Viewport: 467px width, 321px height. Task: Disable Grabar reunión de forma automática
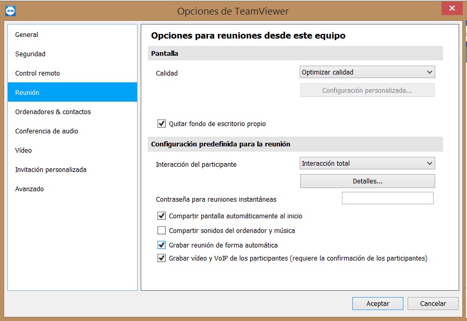coord(162,245)
